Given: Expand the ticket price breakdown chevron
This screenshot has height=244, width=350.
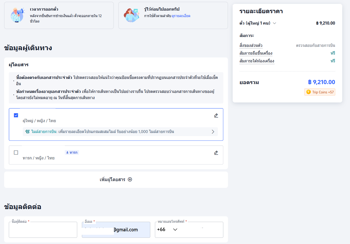Looking at the screenshot, I should tap(275, 23).
